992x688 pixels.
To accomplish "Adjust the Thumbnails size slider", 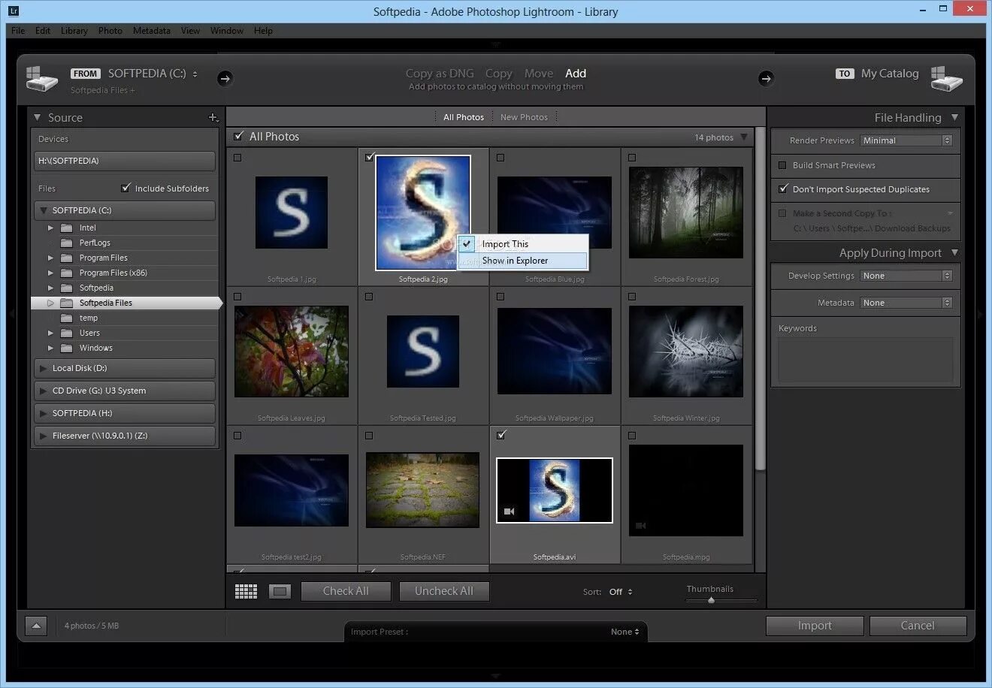I will pos(711,600).
